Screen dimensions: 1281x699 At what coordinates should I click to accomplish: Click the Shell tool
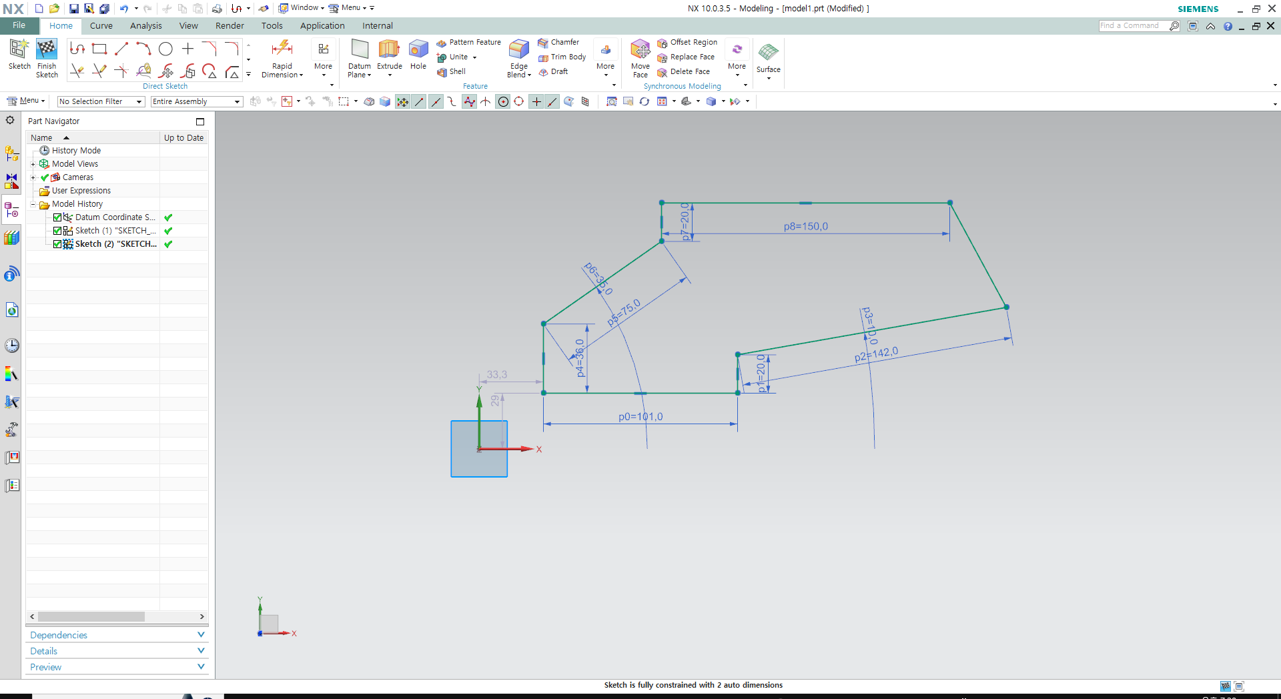pos(451,71)
